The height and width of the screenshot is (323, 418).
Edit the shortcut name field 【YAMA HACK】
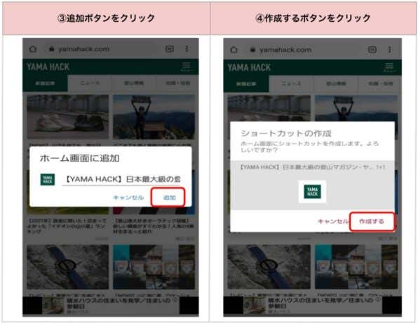coord(121,179)
